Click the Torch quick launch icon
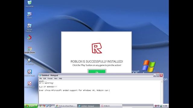This screenshot has height=108, width=193. pyautogui.click(x=44, y=106)
